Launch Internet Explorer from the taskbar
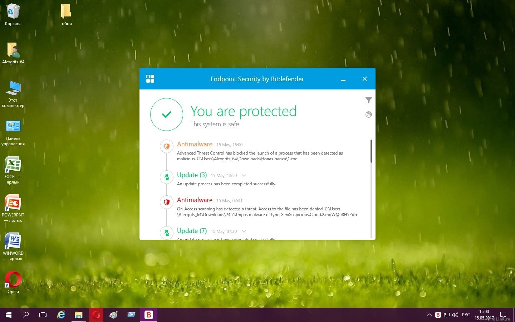 [62, 315]
